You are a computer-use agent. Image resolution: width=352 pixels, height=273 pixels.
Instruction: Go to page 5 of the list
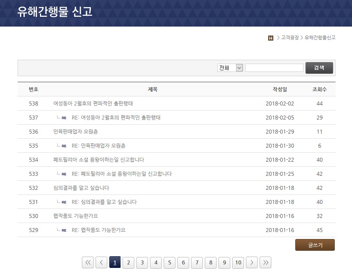(x=170, y=262)
